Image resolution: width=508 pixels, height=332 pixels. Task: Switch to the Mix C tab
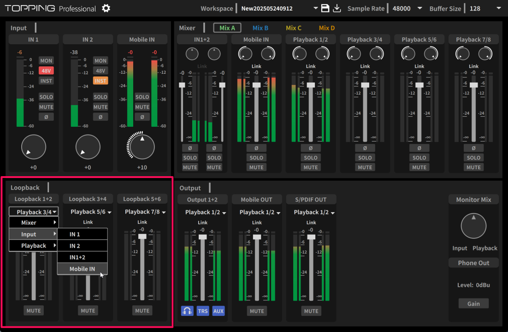coord(294,28)
